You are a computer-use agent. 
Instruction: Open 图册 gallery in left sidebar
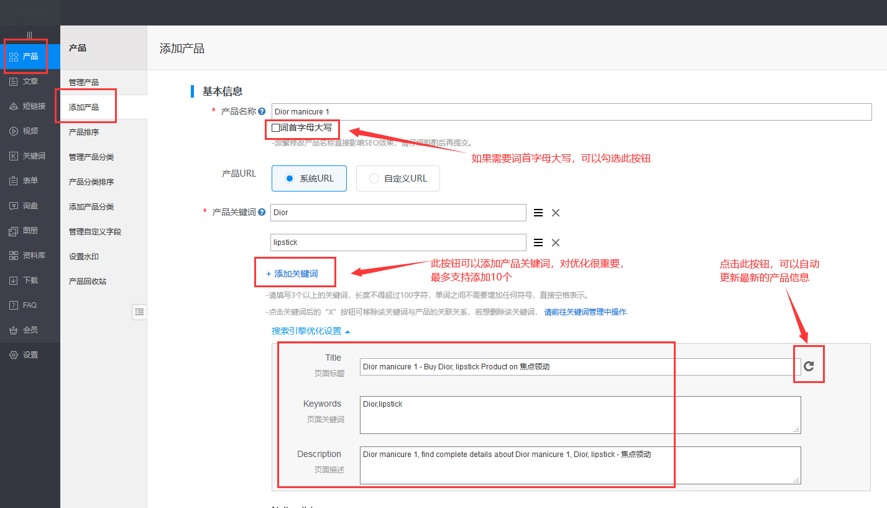(30, 230)
